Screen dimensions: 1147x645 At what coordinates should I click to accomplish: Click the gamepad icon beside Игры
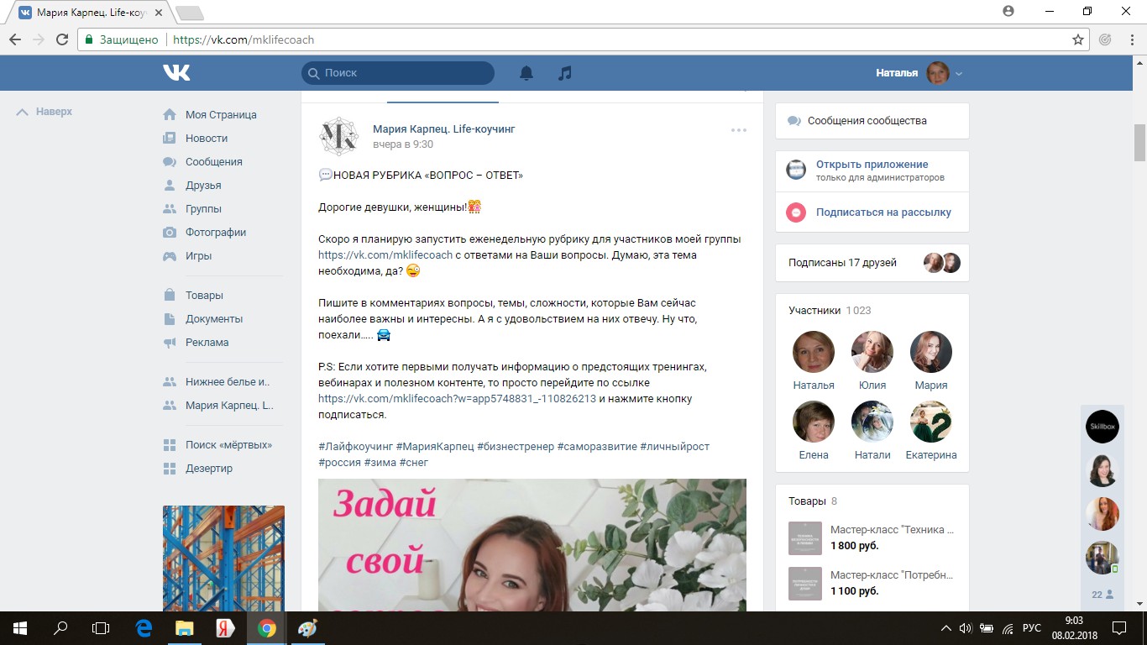pyautogui.click(x=170, y=256)
